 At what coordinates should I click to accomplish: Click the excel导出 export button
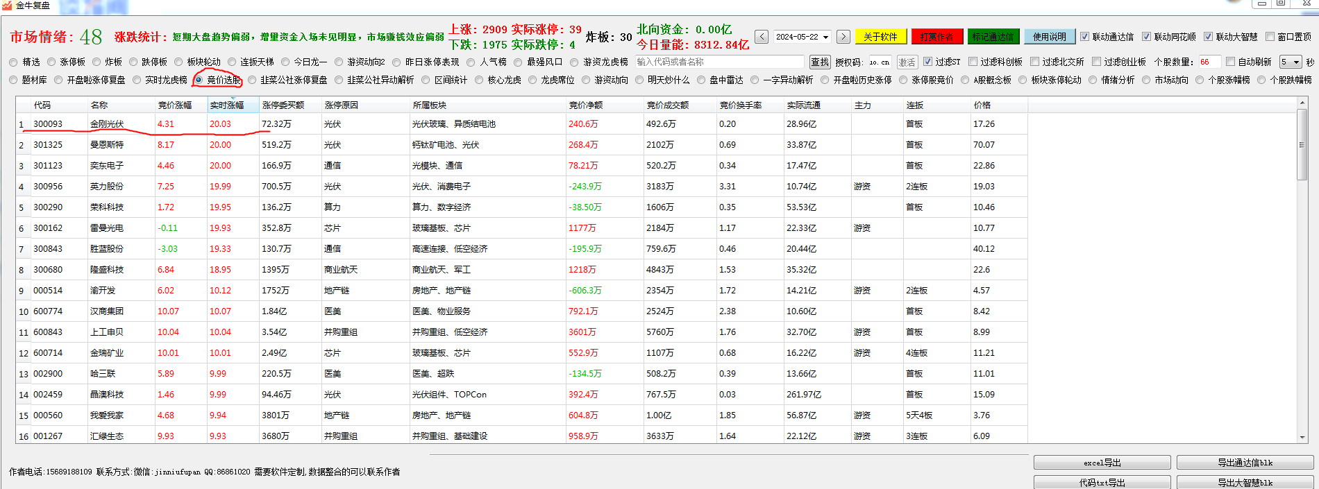pyautogui.click(x=1102, y=463)
